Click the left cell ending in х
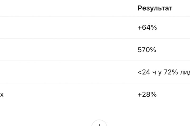190x126 pixels. click(2, 94)
